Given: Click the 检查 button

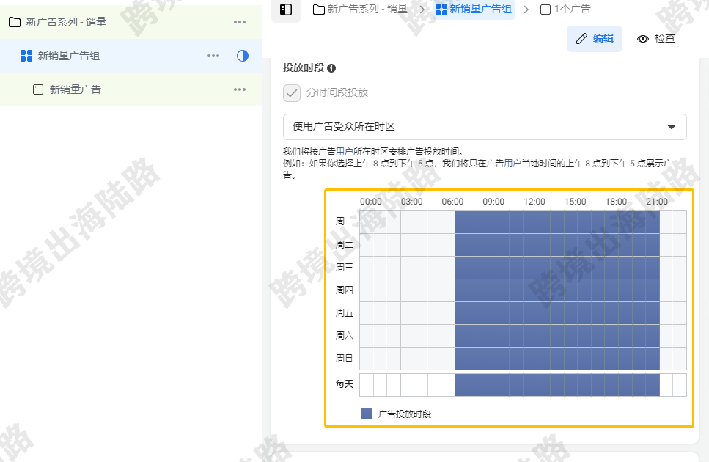Looking at the screenshot, I should 656,39.
